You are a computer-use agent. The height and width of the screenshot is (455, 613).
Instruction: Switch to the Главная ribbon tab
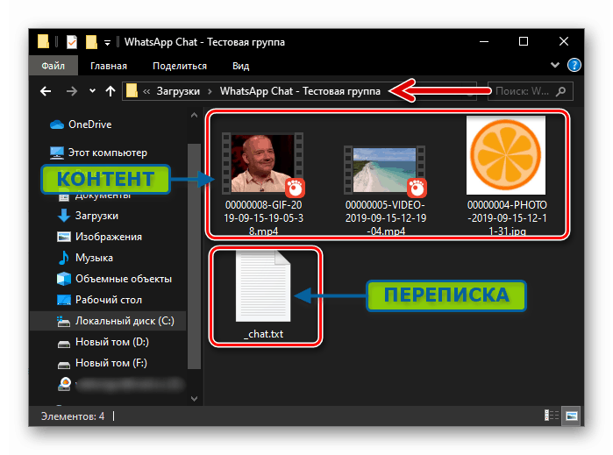[109, 66]
